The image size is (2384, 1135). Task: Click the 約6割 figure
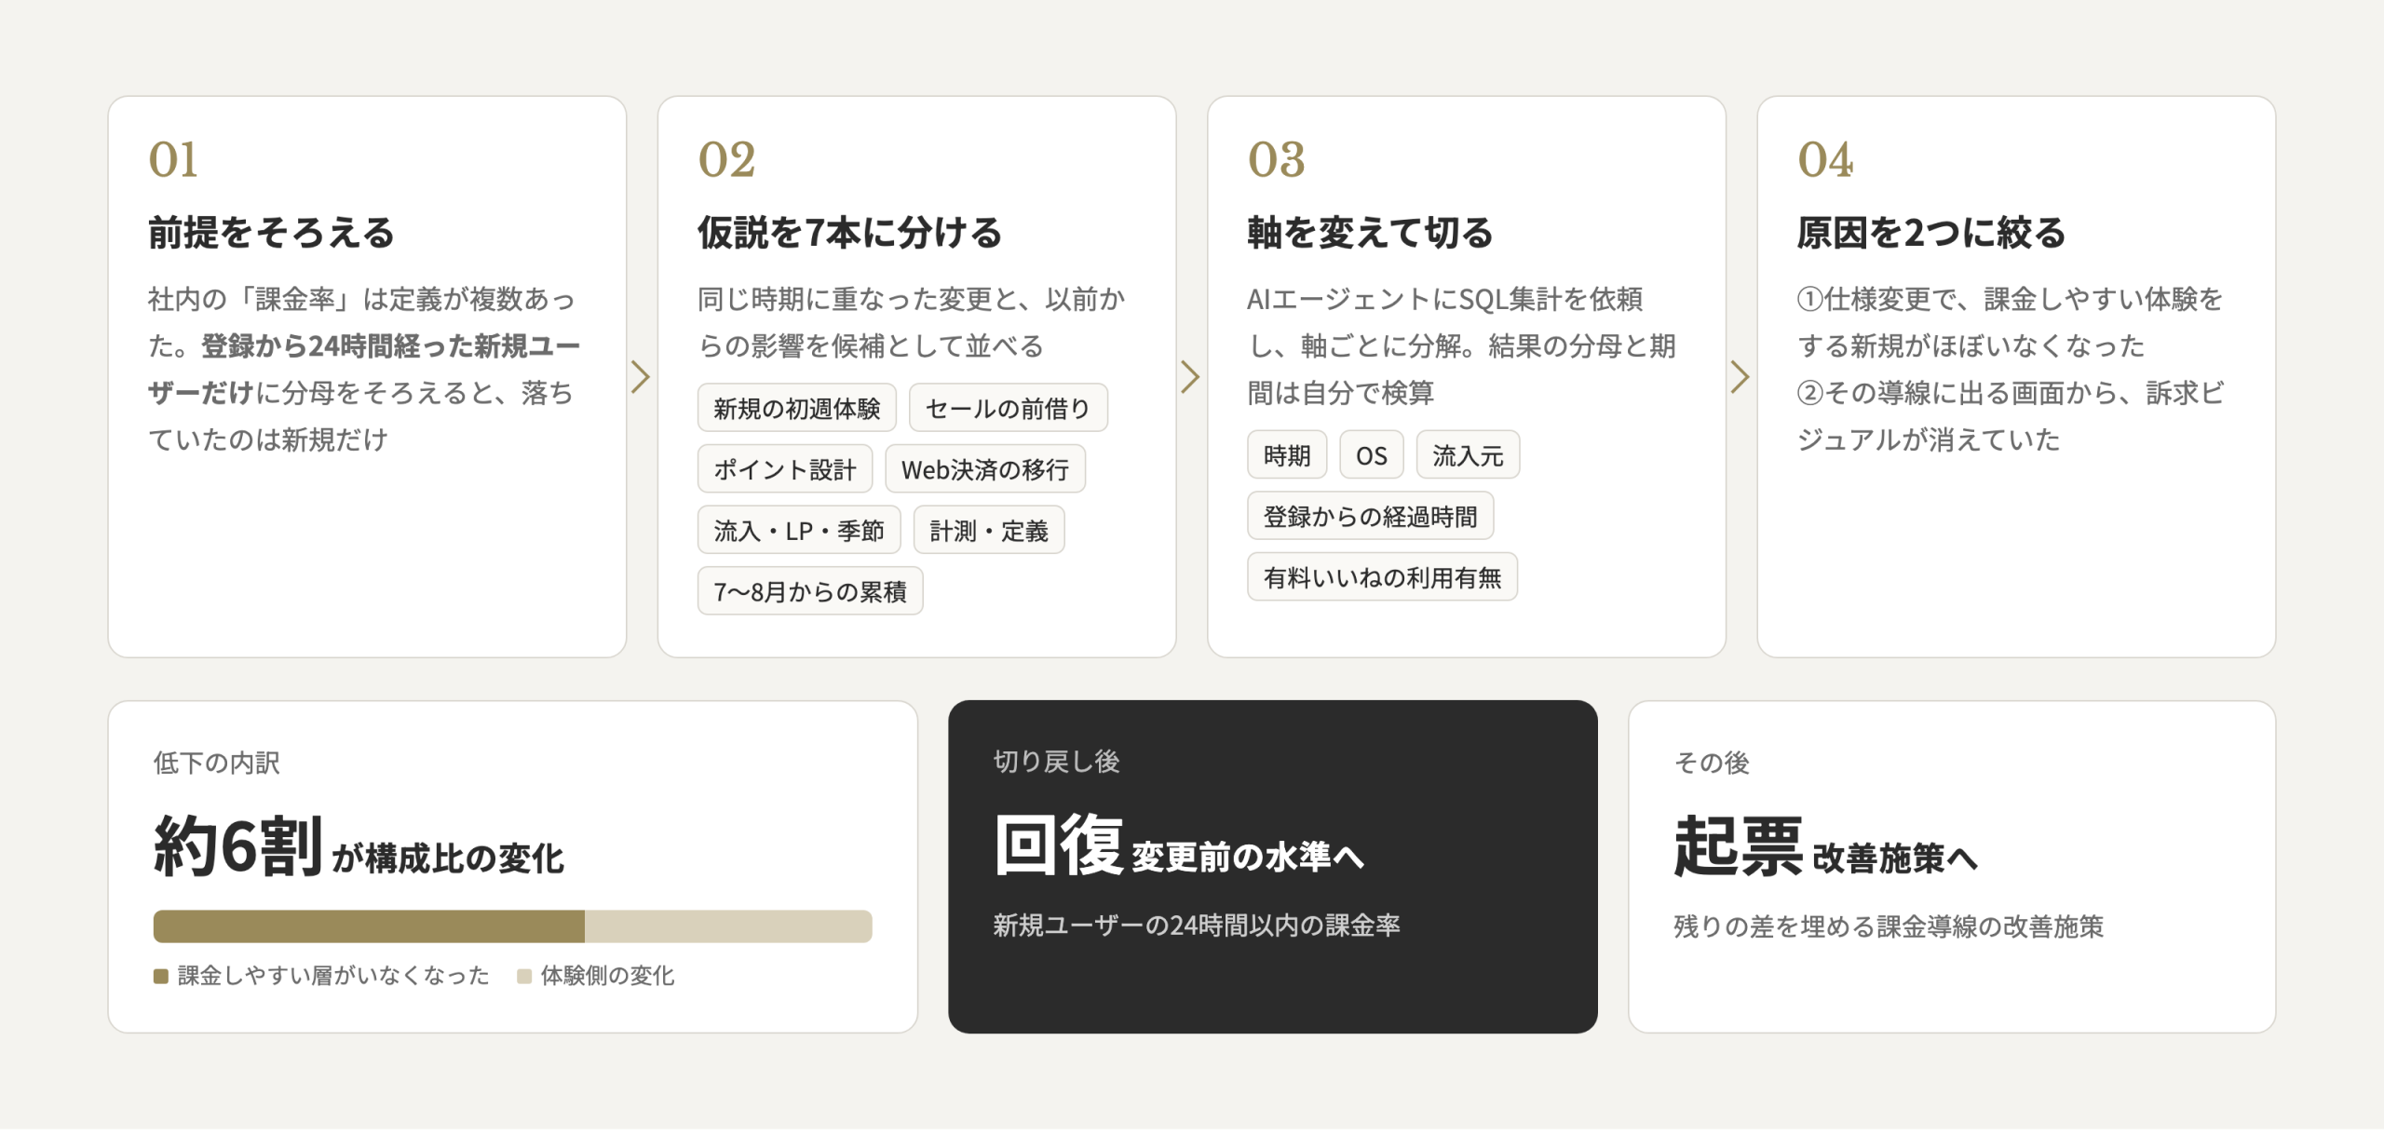point(237,845)
